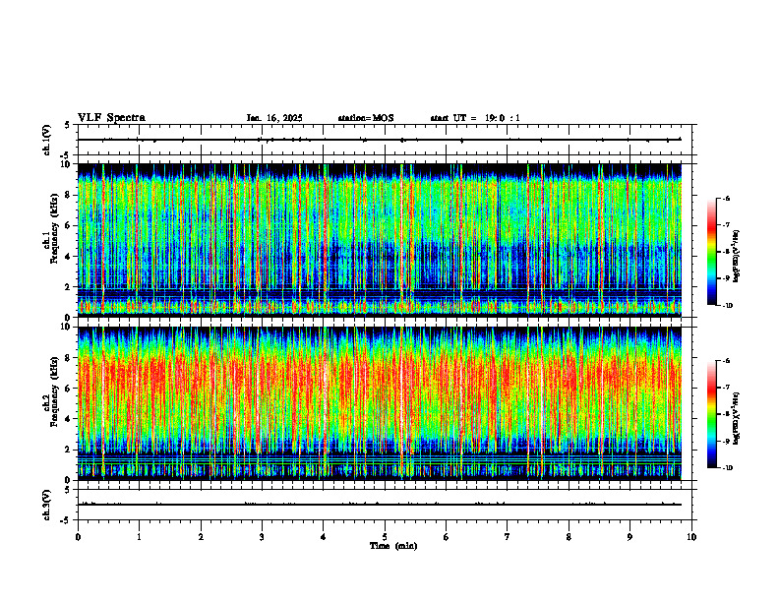
Task: Click the ch.2 colorbar log(PSD) unit label
Action: click(x=737, y=418)
